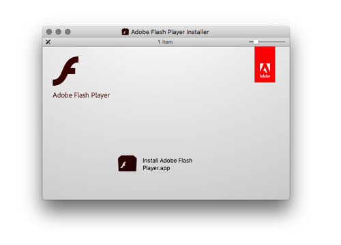Select the "Install Adobe Flash Player.app" file name
Image resolution: width=341 pixels, height=245 pixels.
(x=168, y=164)
